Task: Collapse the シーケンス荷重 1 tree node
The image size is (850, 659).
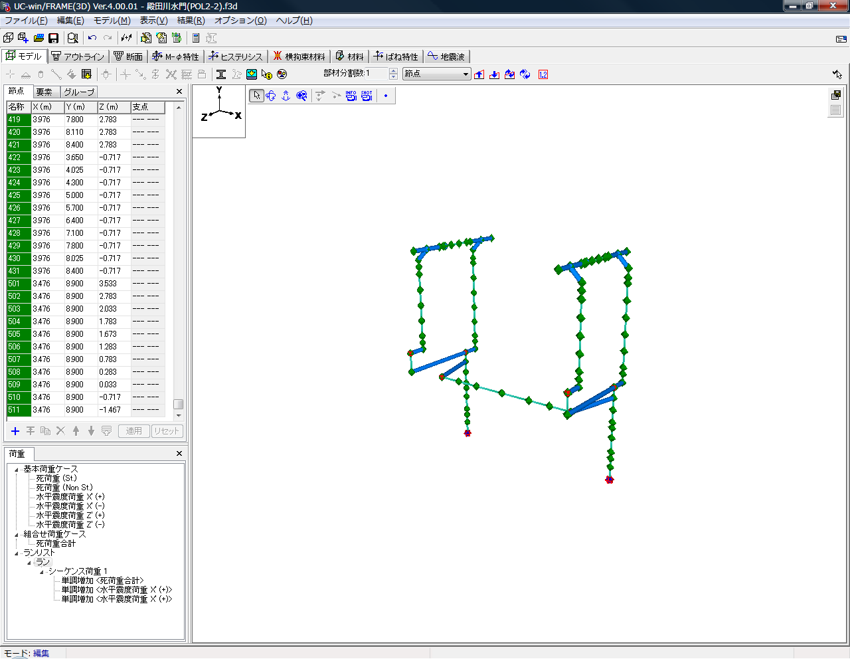Action: [x=42, y=572]
